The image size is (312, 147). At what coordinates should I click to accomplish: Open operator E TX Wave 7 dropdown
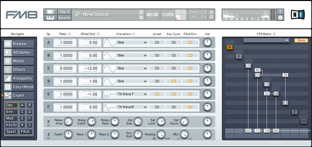(x=132, y=94)
